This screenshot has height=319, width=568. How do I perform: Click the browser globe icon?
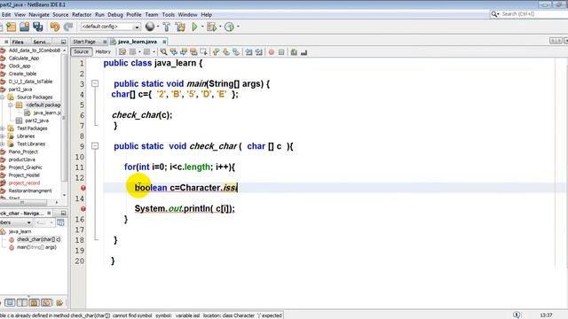(x=150, y=27)
